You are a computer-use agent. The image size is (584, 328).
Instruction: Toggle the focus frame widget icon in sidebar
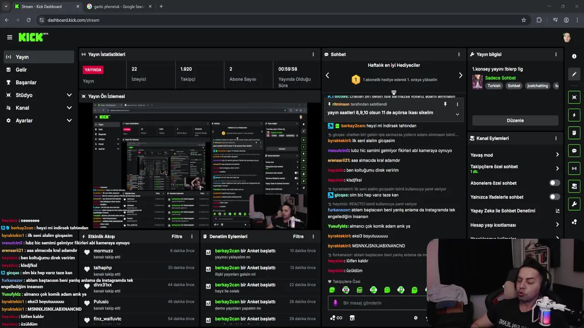[x=574, y=97]
